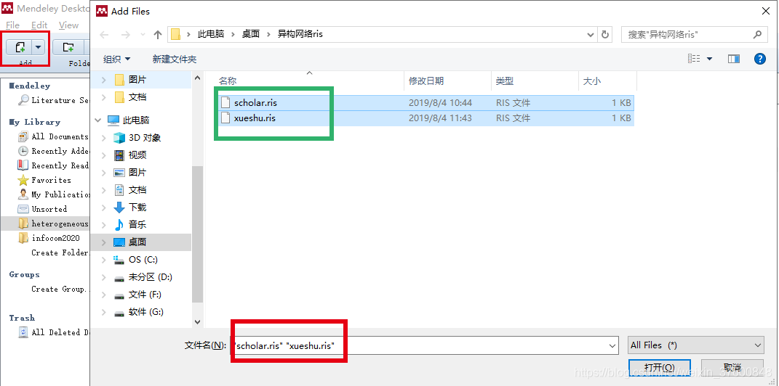This screenshot has height=386, width=779.
Task: Open the Edit menu in Mendeley
Action: 39,25
